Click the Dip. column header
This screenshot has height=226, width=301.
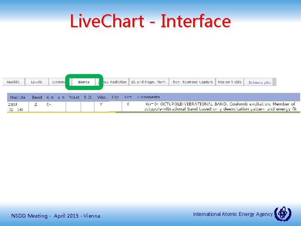[115, 97]
